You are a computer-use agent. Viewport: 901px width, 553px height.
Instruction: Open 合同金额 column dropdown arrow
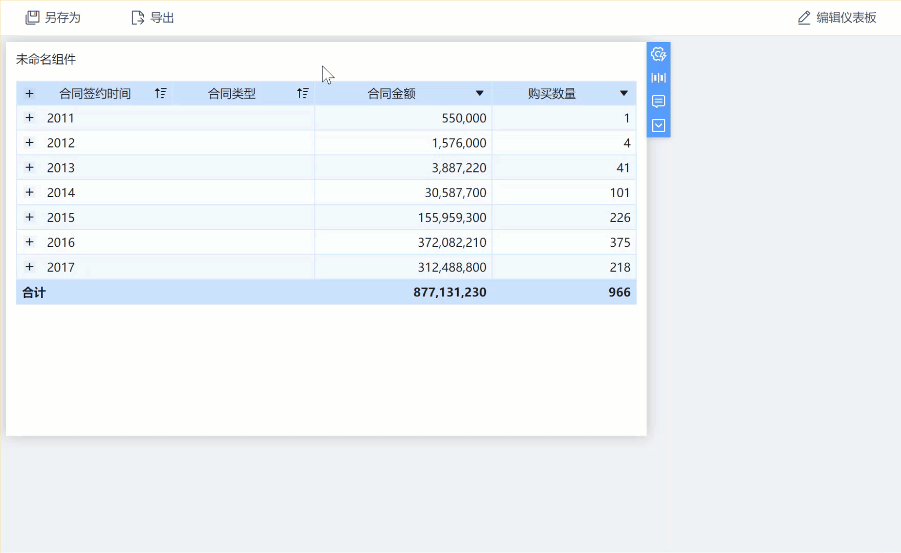480,93
